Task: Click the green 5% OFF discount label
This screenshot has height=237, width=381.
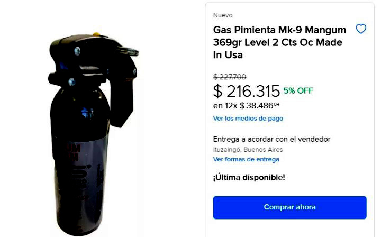Action: (x=298, y=90)
